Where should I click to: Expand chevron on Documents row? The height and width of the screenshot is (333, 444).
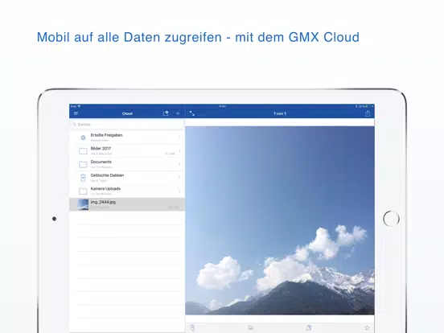coord(179,164)
